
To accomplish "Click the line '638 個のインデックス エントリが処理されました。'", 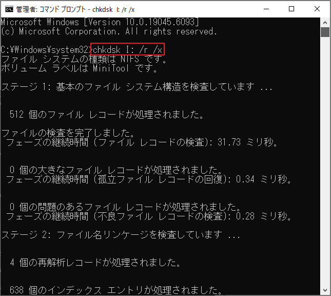I will [x=116, y=290].
